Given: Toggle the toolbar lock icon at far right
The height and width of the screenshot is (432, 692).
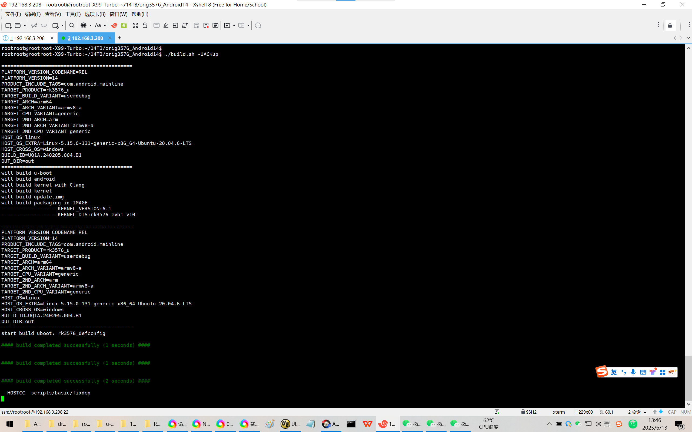Looking at the screenshot, I should coord(670,25).
